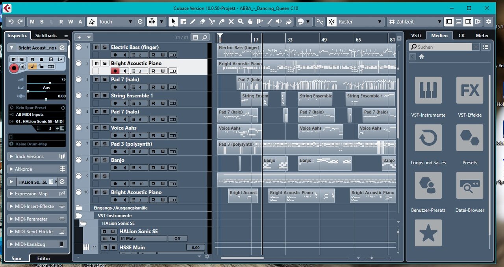Viewport: 504px width, 267px height.
Task: Open the Setup gear in toolbar
Action: pyautogui.click(x=489, y=22)
